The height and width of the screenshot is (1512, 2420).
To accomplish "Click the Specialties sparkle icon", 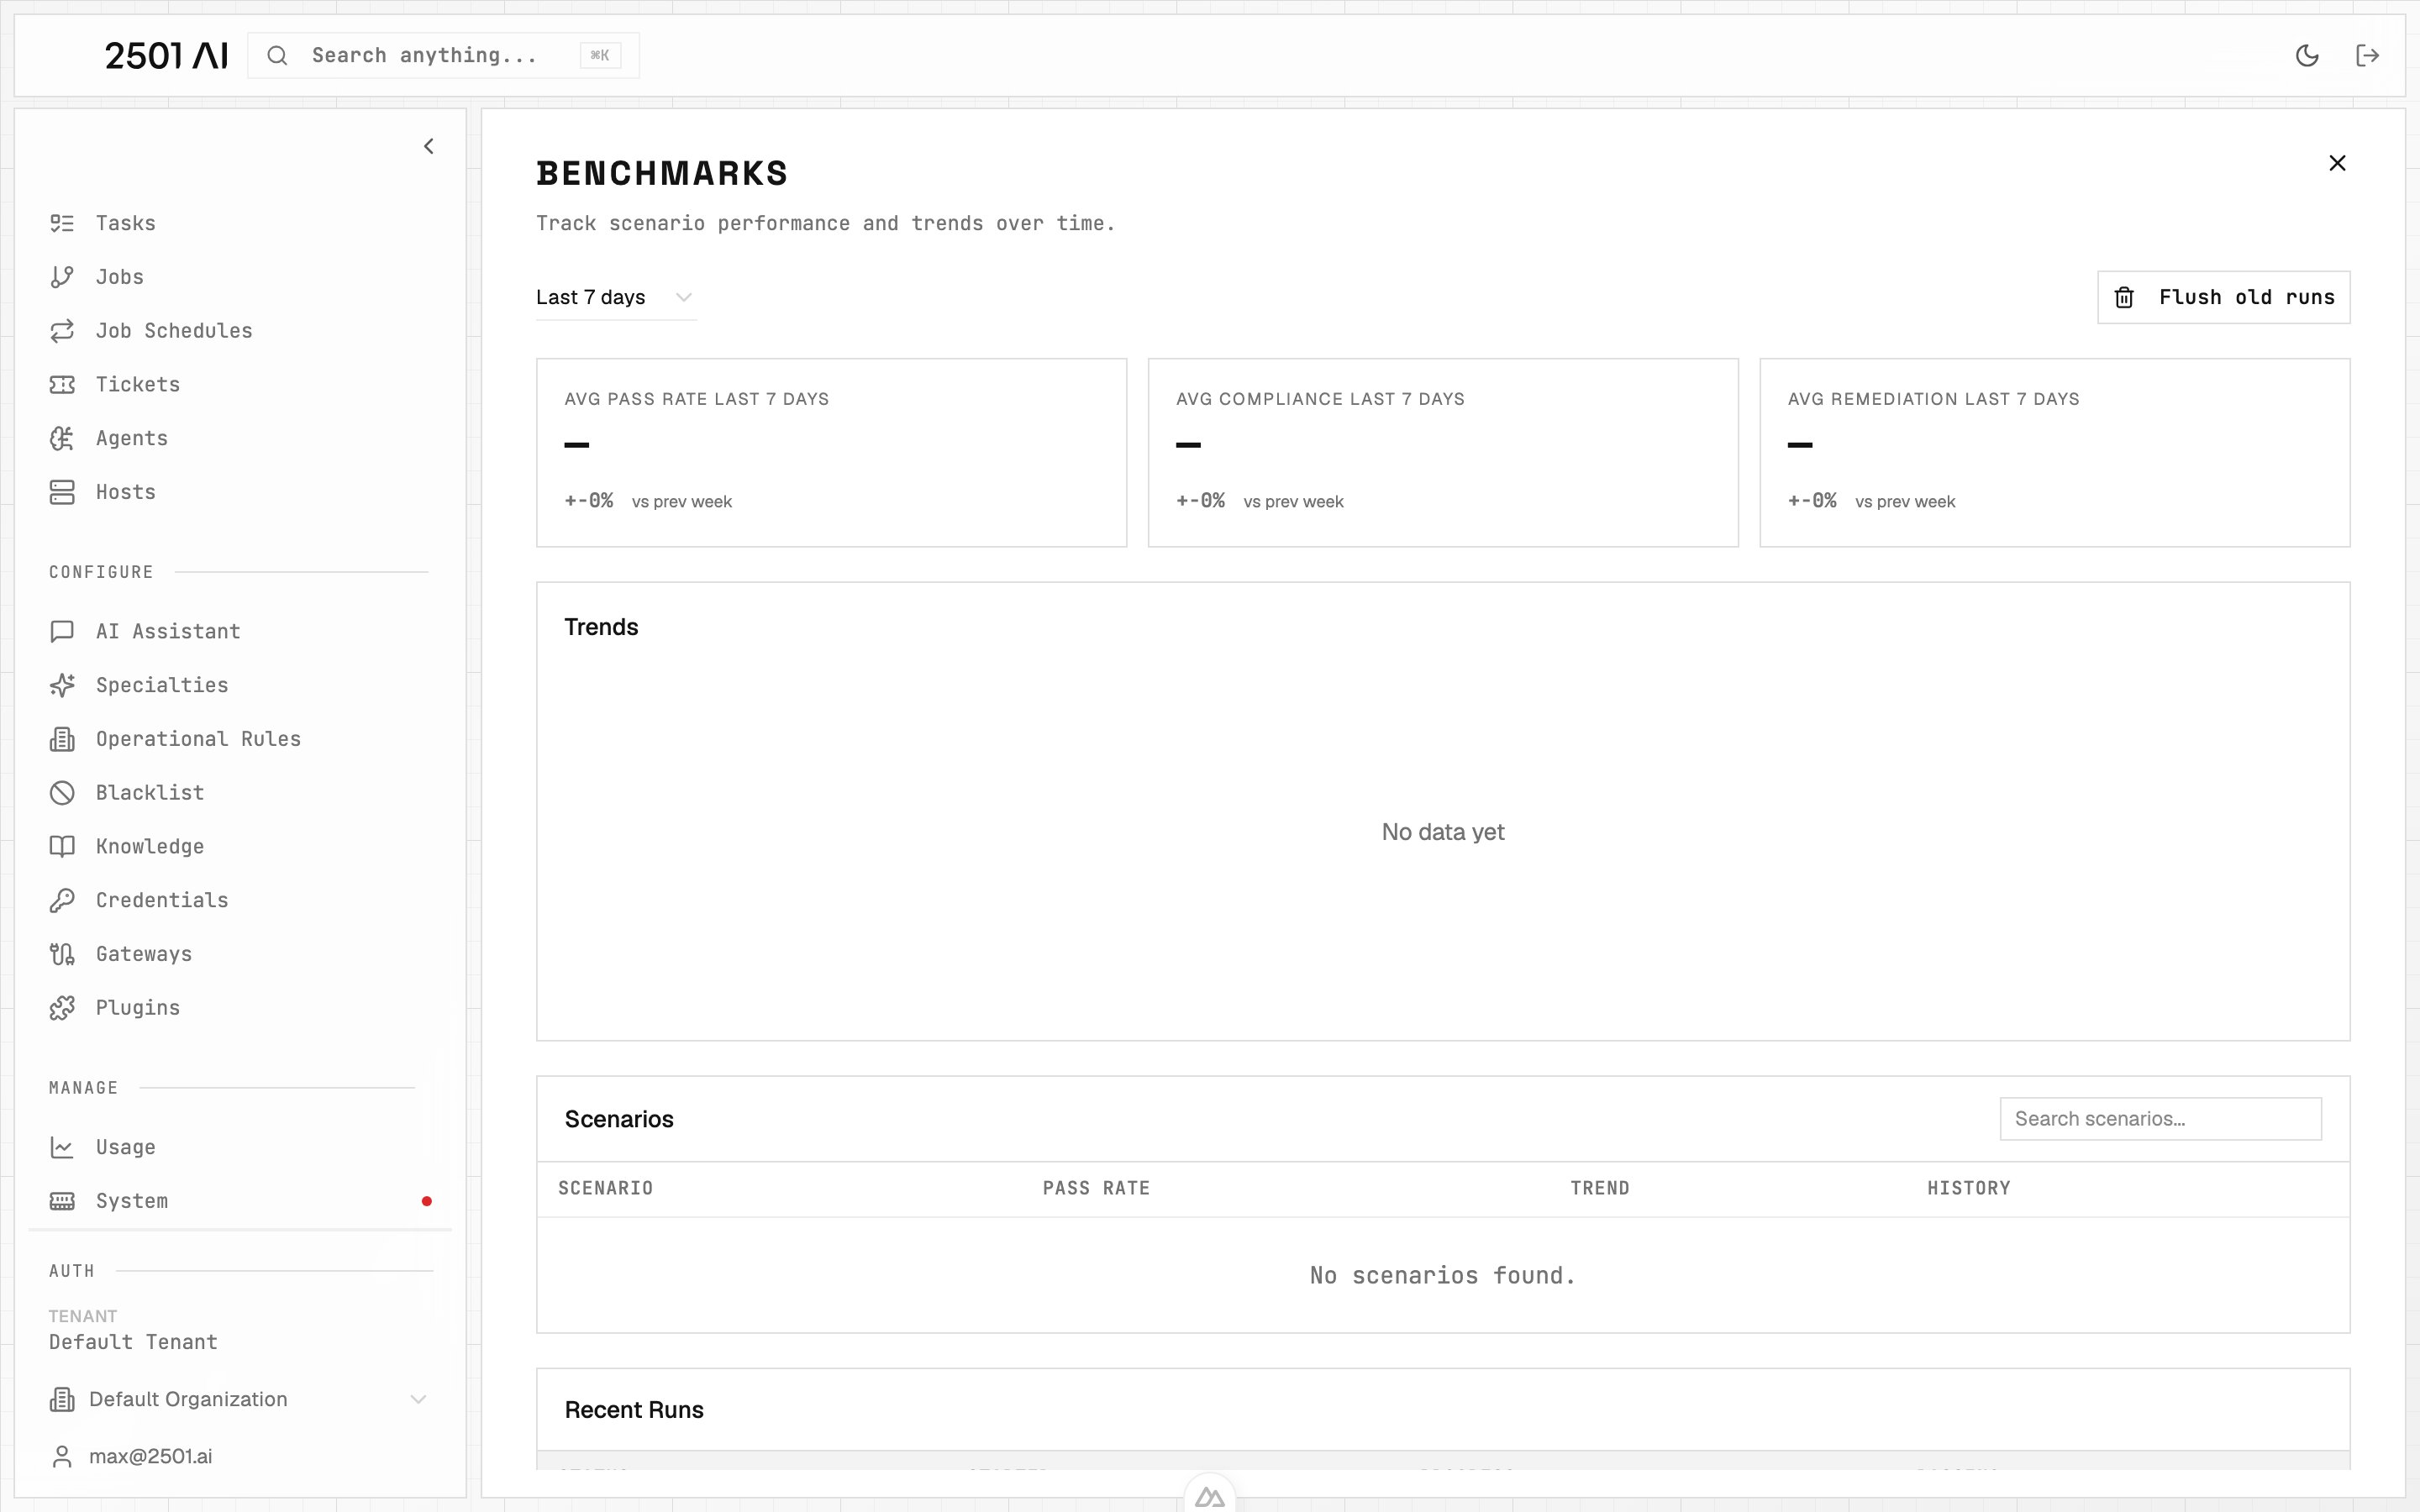I will 62,685.
